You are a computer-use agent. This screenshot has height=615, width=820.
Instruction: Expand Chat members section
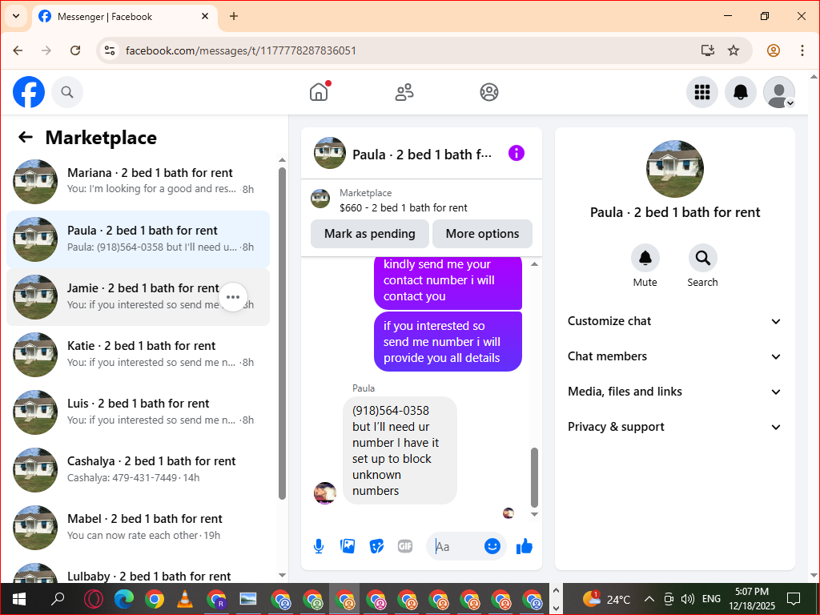(x=674, y=356)
